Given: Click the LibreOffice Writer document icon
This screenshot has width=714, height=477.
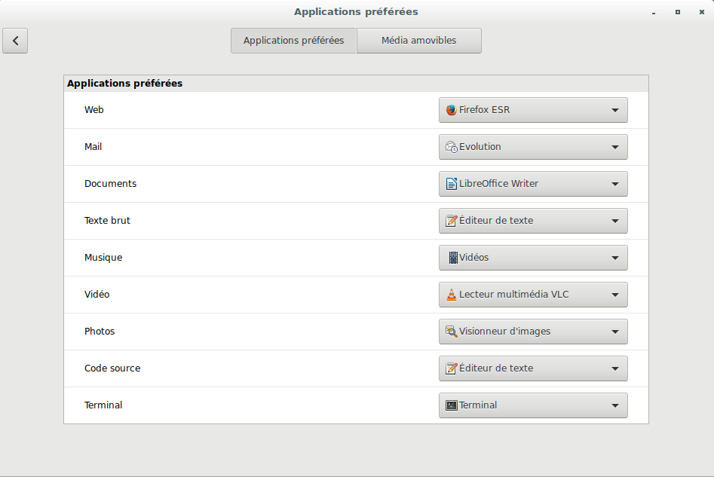Looking at the screenshot, I should click(452, 184).
